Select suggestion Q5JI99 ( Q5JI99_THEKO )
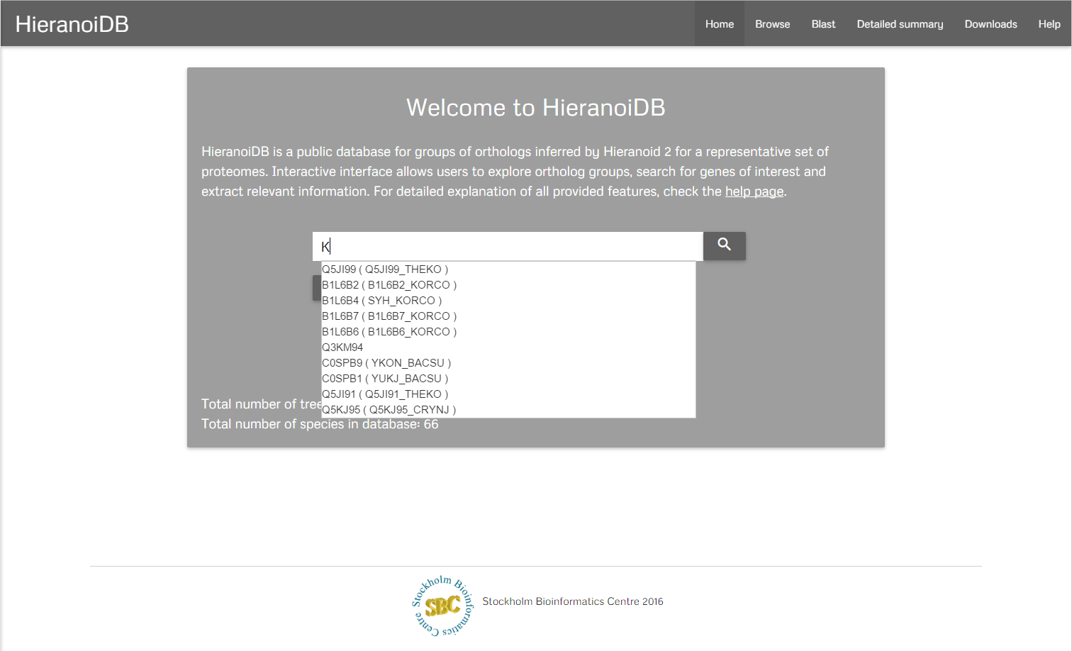The height and width of the screenshot is (651, 1072). tap(508, 269)
